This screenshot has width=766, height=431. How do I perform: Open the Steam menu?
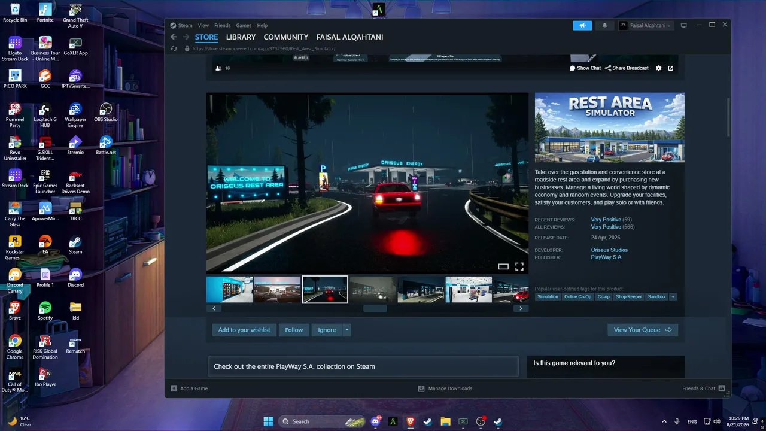tap(185, 25)
